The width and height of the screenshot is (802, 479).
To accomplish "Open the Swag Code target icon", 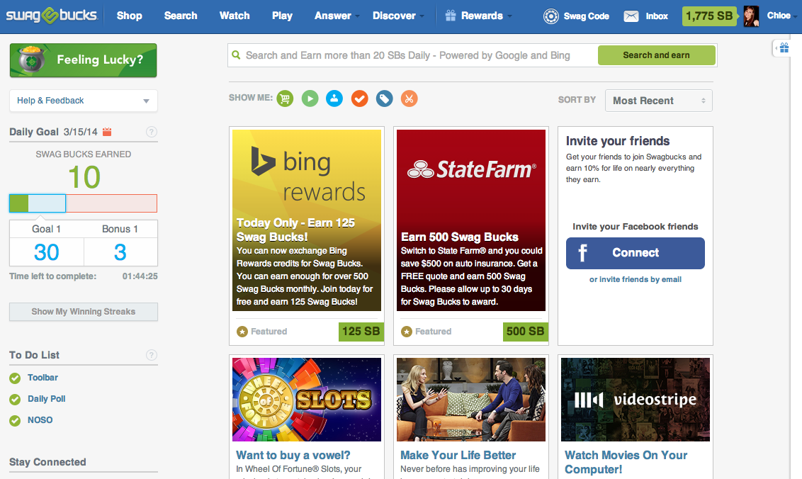I will click(551, 16).
